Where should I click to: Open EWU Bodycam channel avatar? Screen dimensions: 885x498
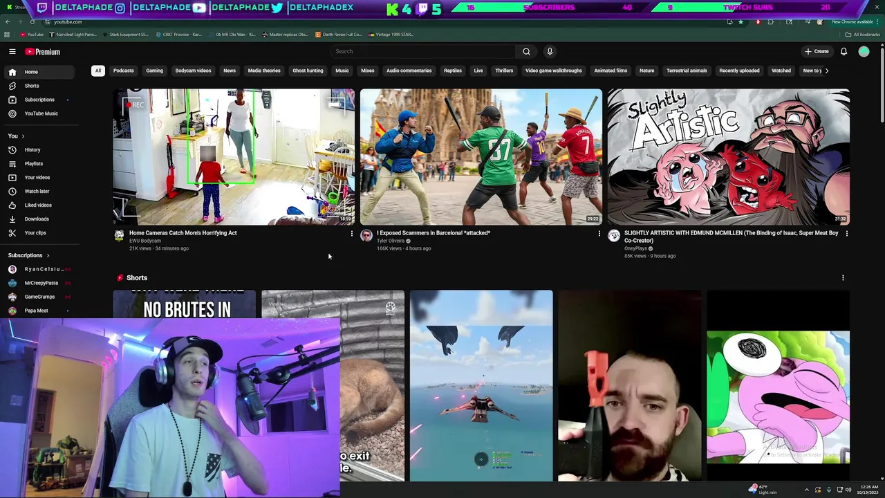119,236
